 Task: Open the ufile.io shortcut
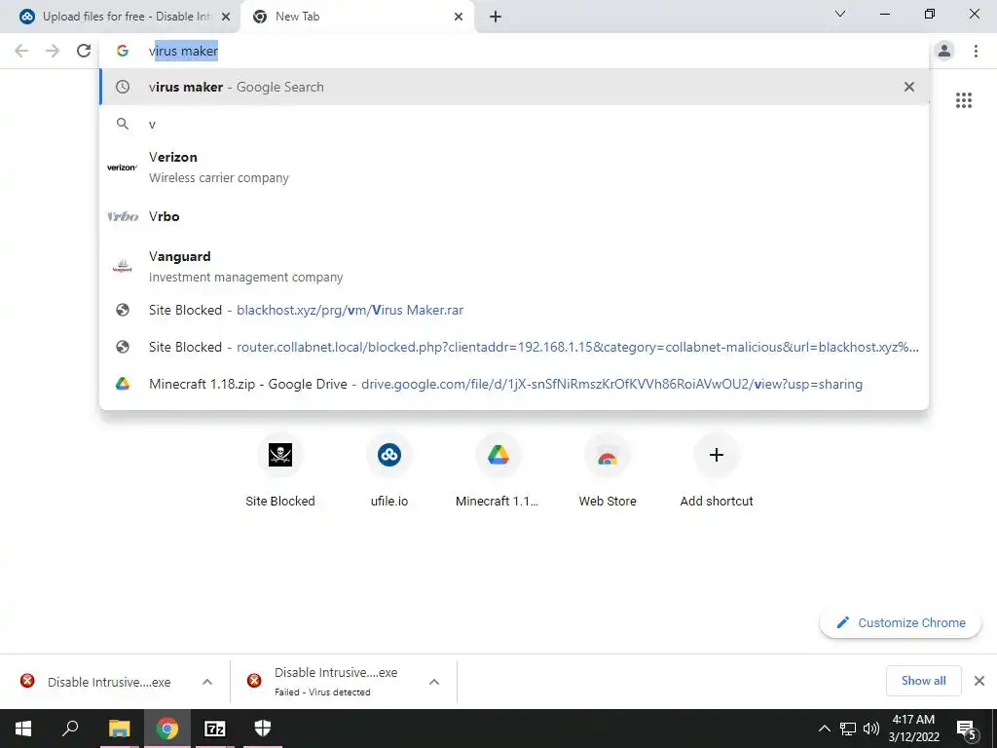coord(389,470)
